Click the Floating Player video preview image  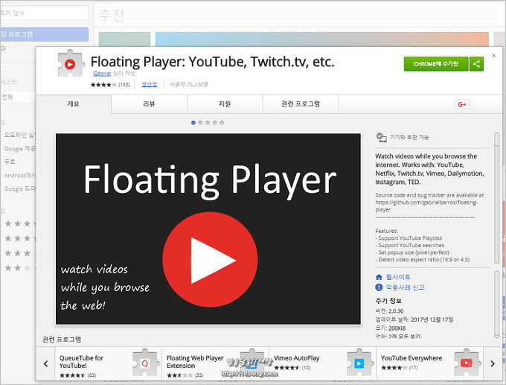208,229
